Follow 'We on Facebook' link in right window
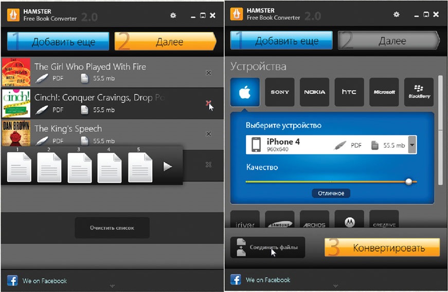This screenshot has height=292, width=448. click(268, 280)
